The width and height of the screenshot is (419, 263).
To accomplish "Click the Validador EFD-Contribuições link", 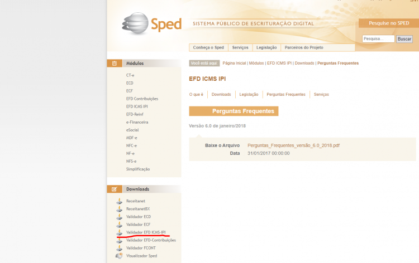I will 151,240.
